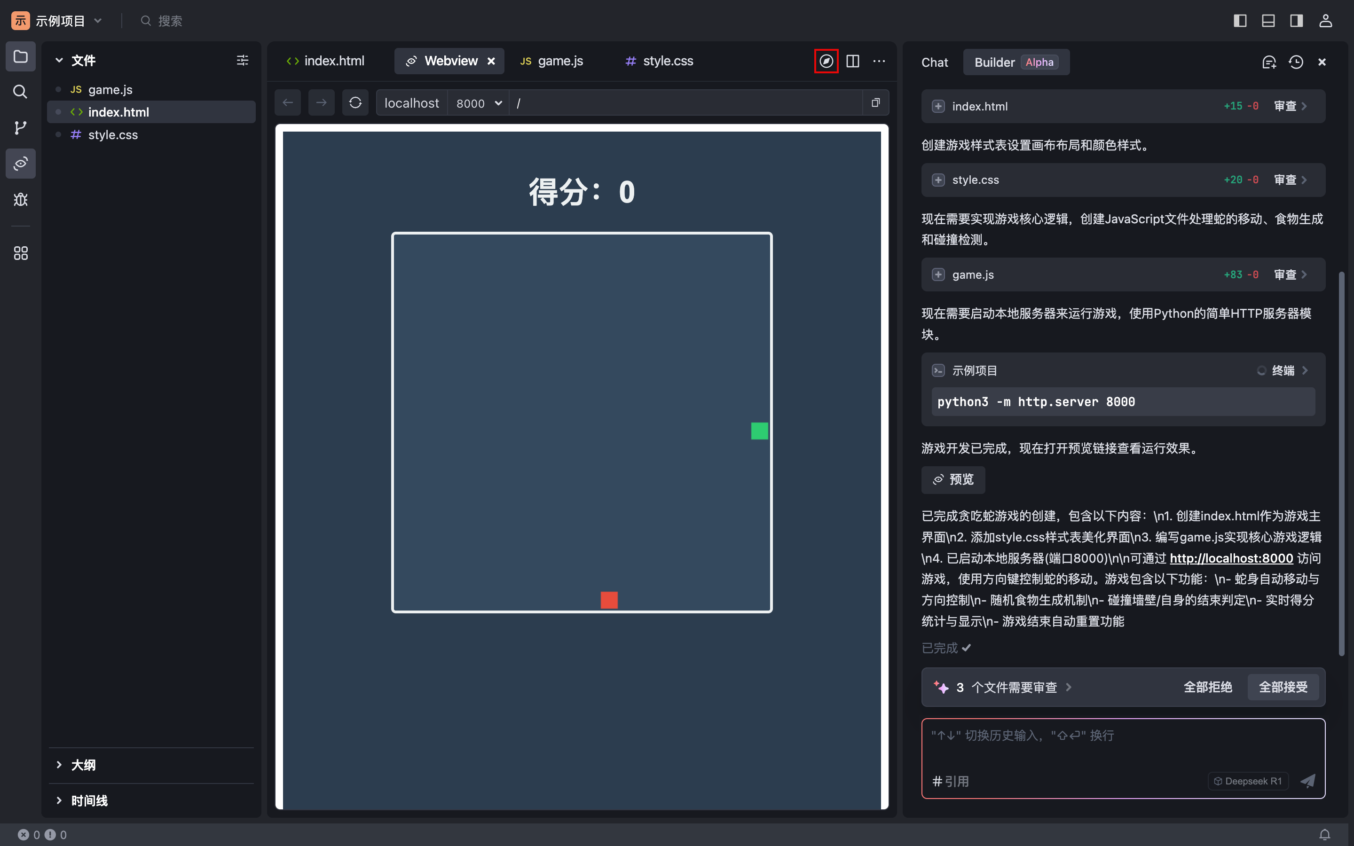Switch to the style.css editor tab
Screen dimensions: 1354x846
click(659, 61)
